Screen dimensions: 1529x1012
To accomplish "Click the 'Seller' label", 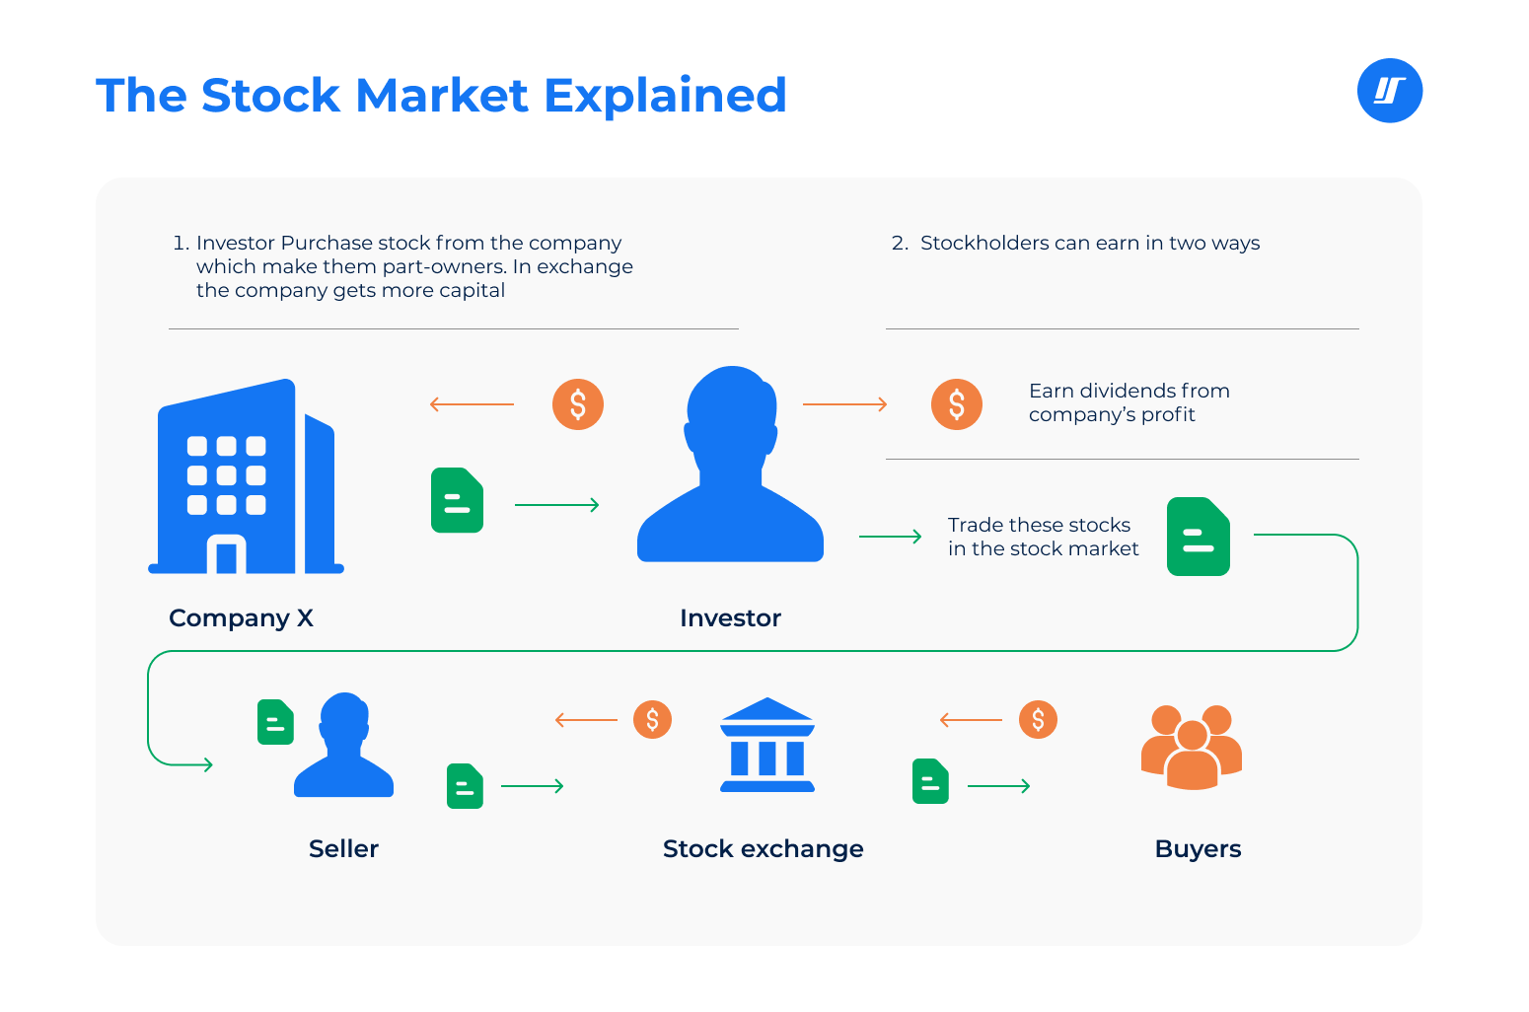I will pyautogui.click(x=343, y=849).
